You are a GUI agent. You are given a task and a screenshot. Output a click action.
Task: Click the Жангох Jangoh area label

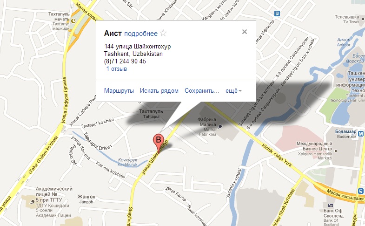[86, 199]
